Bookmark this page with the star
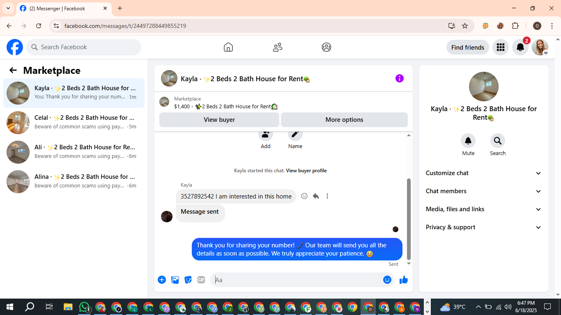 pyautogui.click(x=465, y=26)
